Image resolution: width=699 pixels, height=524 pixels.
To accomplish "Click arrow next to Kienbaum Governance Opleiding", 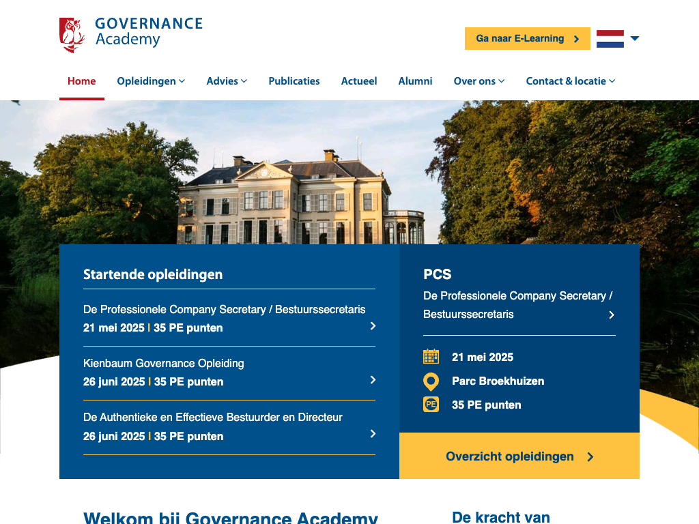I will (373, 380).
